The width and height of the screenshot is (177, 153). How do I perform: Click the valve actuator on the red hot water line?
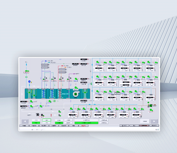[61, 78]
